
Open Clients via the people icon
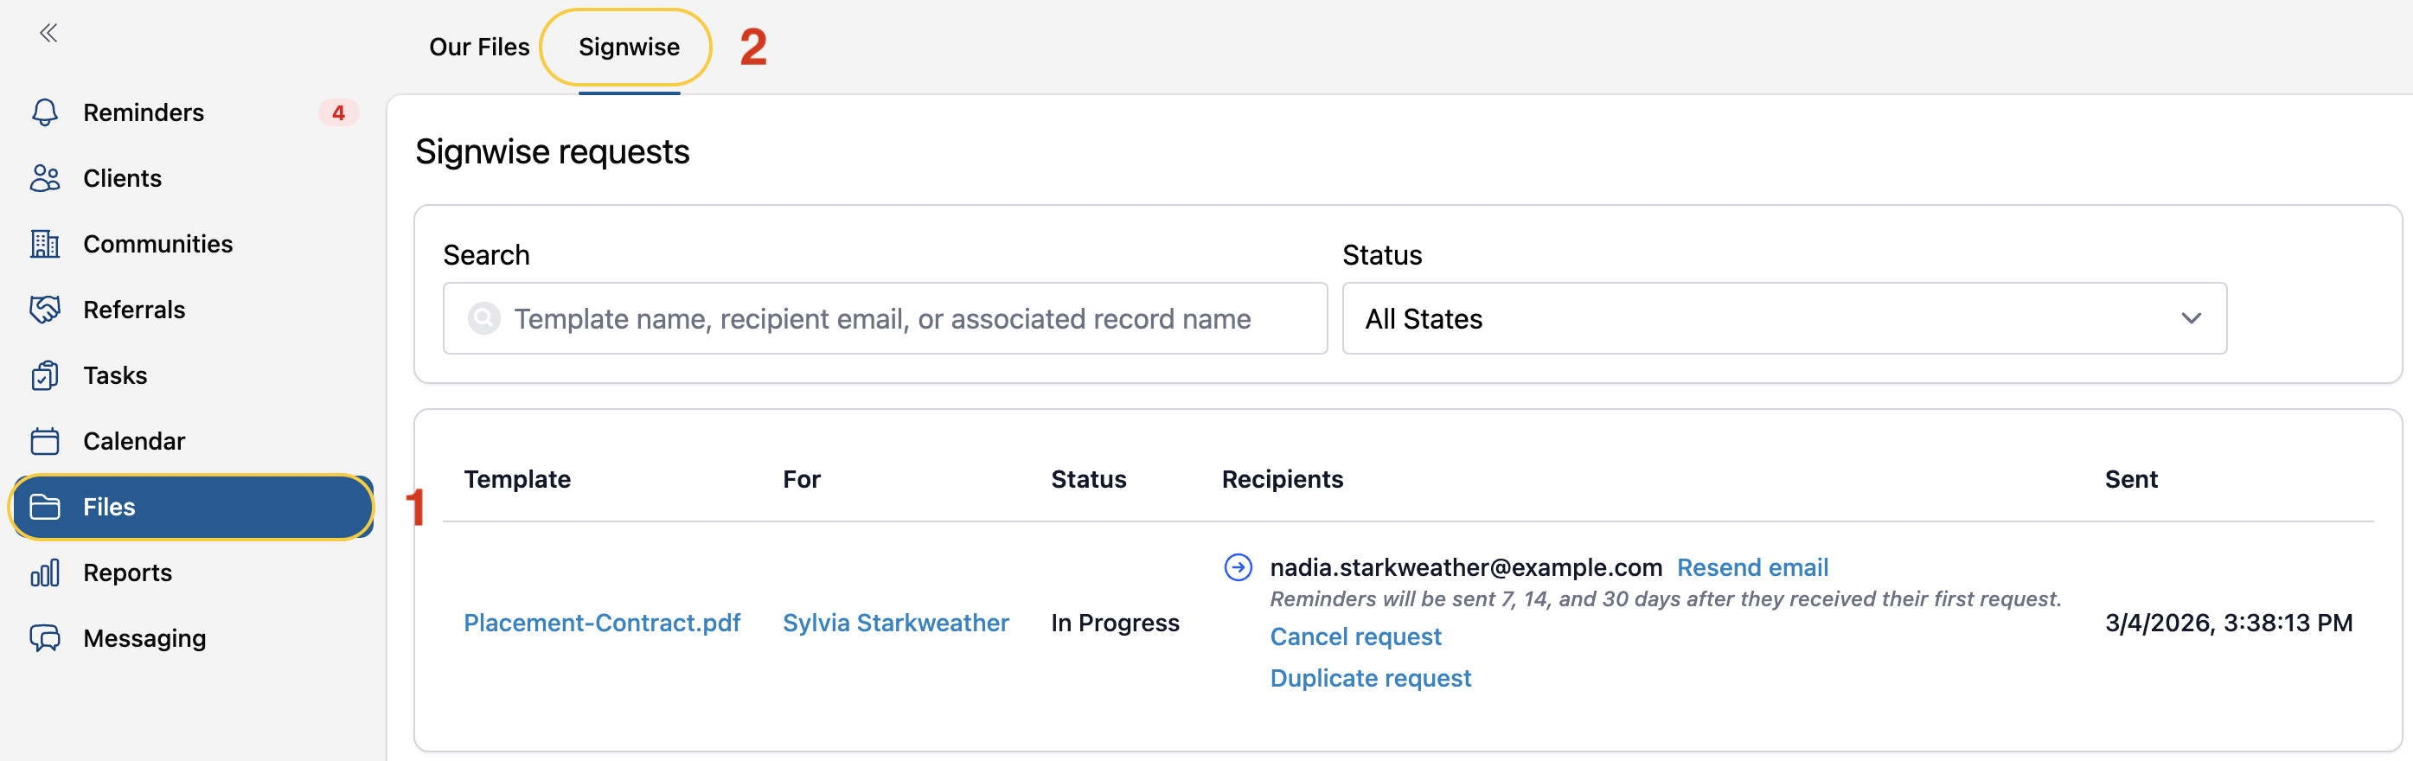(45, 178)
